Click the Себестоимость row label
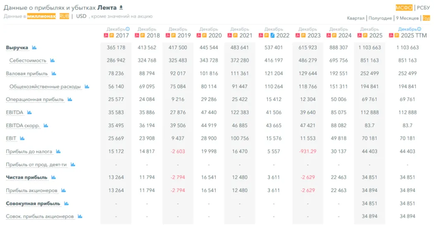The image size is (434, 225). [x=28, y=60]
